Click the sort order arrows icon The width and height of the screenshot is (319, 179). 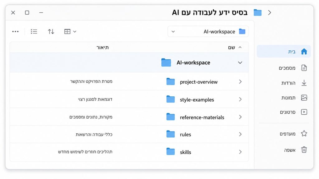[51, 31]
